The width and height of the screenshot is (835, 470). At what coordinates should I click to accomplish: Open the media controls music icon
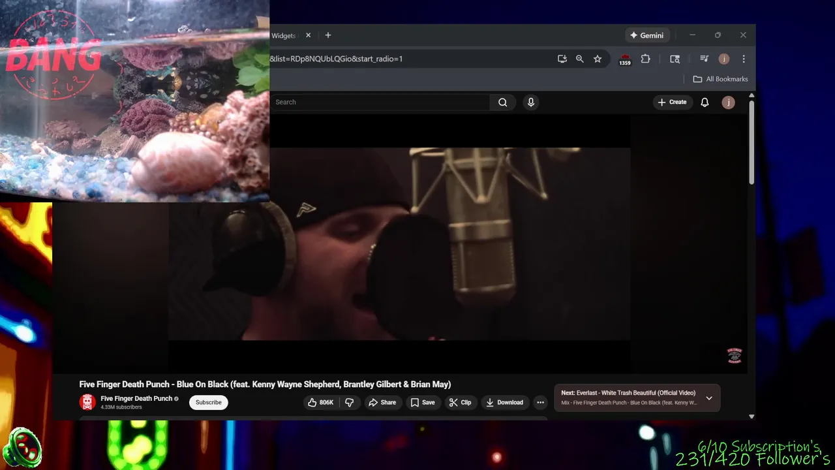pos(704,59)
